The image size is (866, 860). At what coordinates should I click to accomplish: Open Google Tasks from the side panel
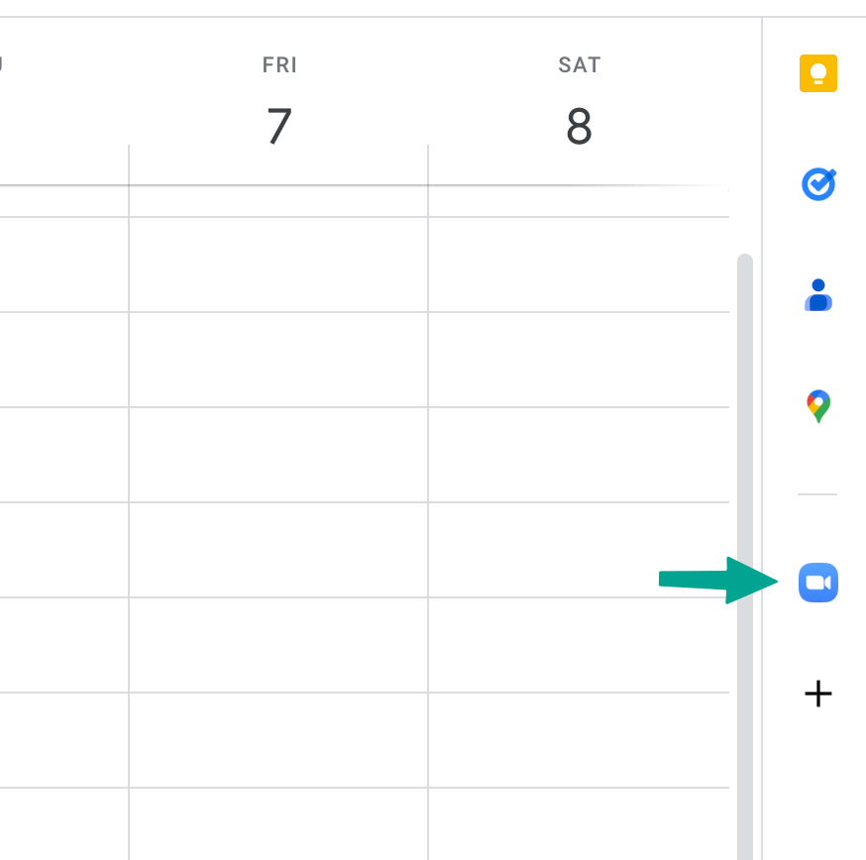818,184
